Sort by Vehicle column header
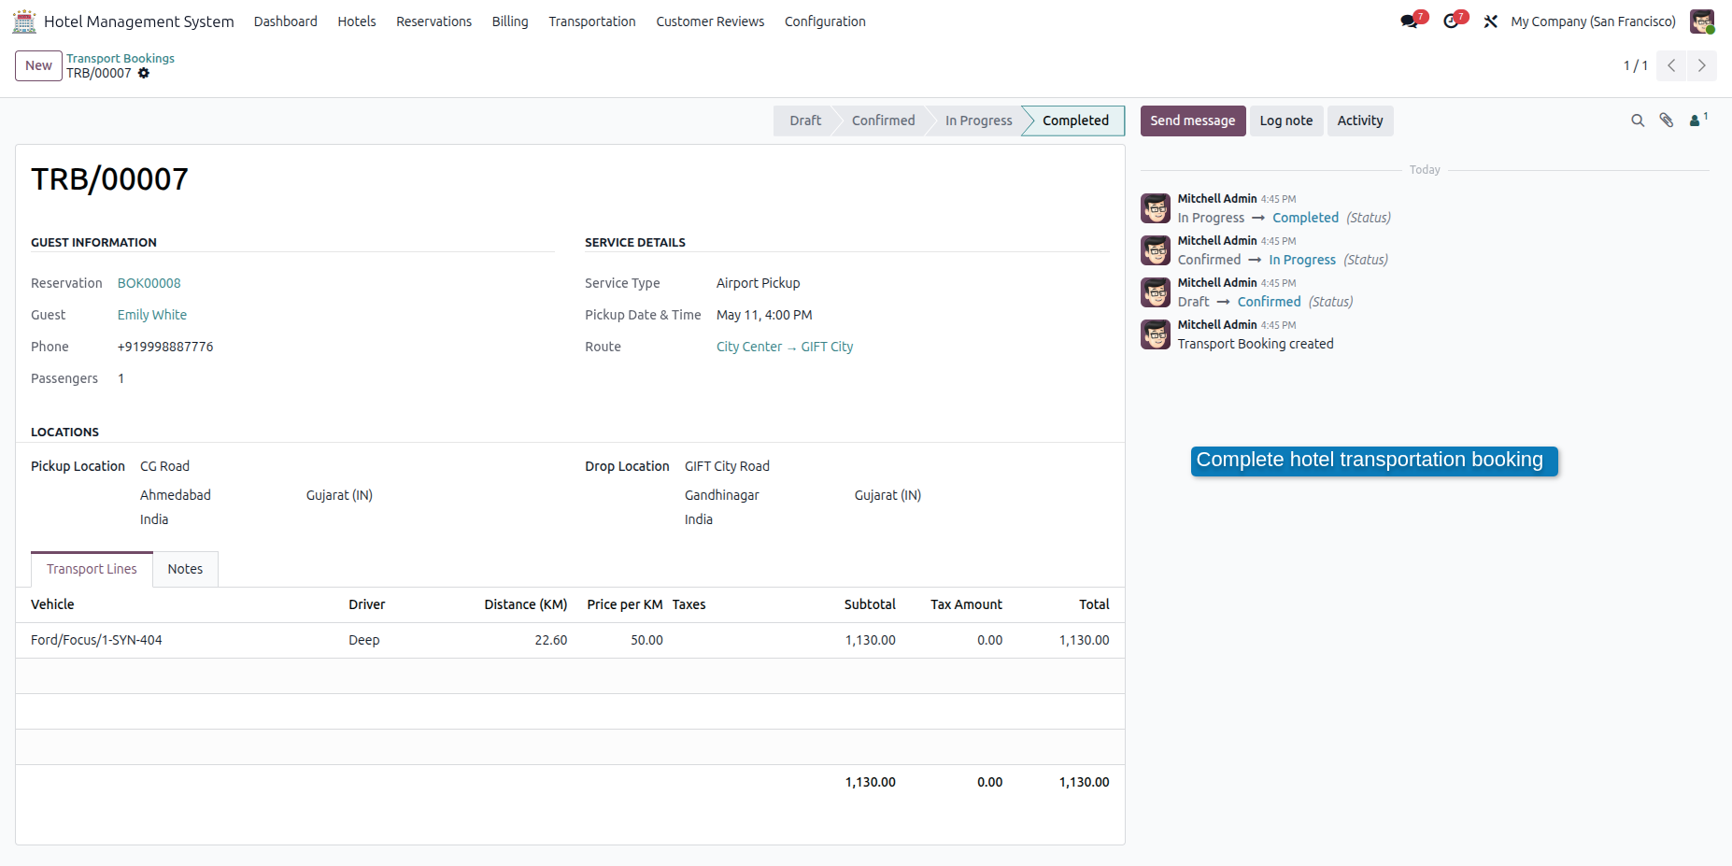The image size is (1732, 866). coord(52,604)
